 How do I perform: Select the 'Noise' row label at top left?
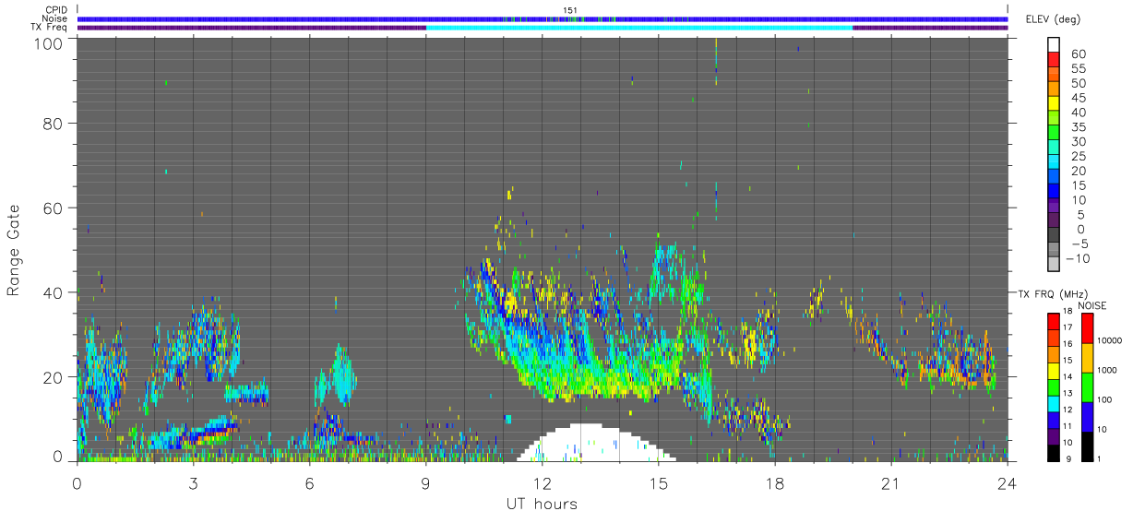click(55, 18)
